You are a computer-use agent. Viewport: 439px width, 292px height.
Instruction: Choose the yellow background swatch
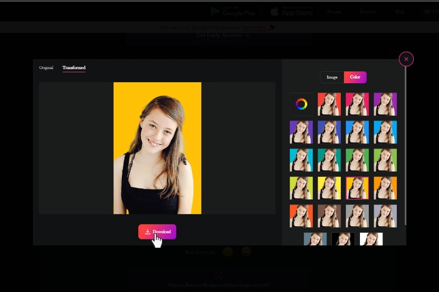(x=329, y=188)
